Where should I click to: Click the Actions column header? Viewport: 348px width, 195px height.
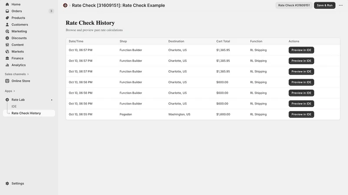coord(294,41)
